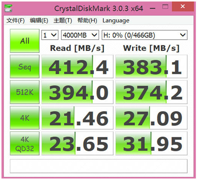197x180 pixels.
Task: Start the 4K random test
Action: tap(25, 118)
